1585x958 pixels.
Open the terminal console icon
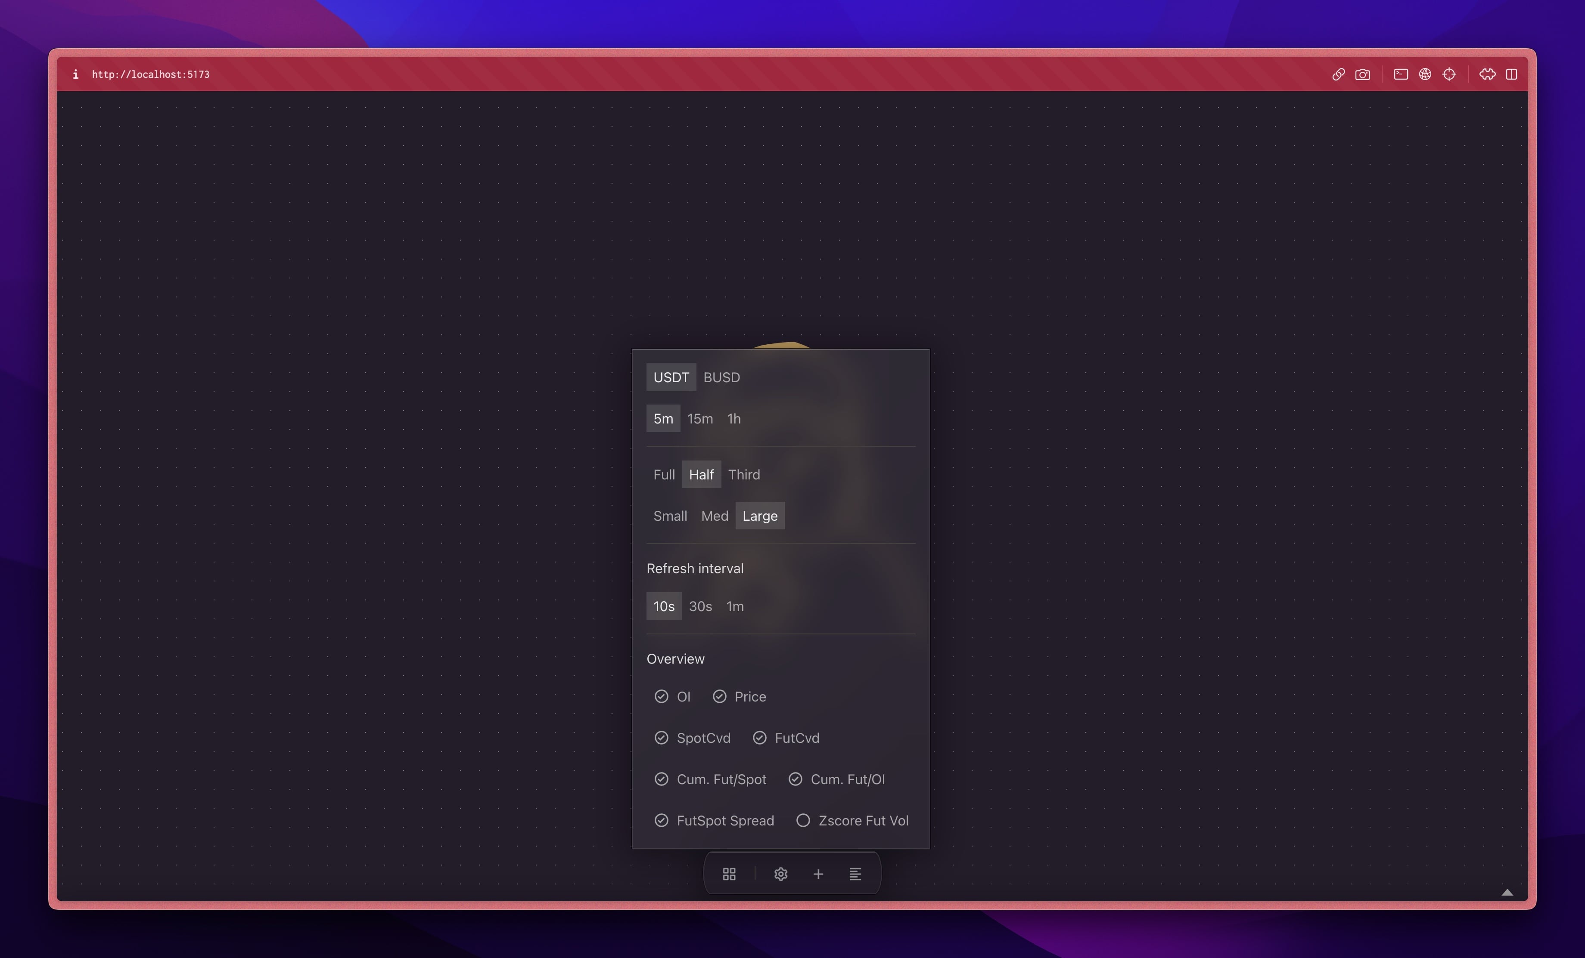[x=1401, y=74]
